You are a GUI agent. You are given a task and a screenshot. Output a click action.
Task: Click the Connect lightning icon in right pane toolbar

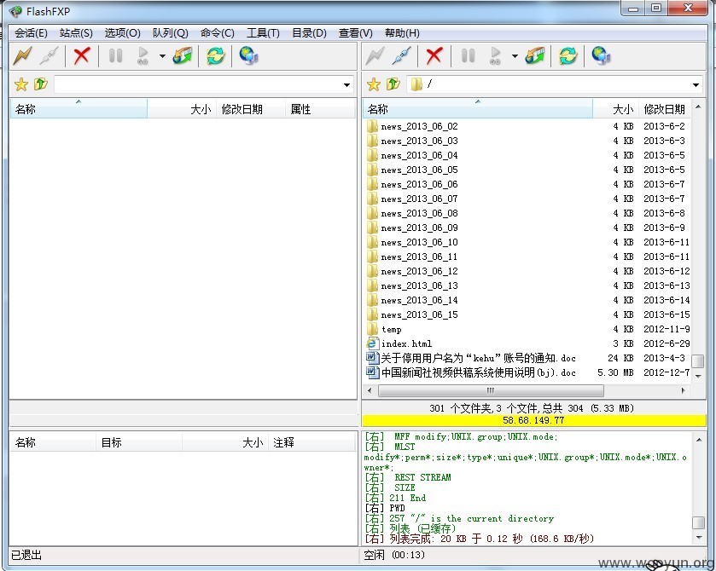tap(375, 56)
